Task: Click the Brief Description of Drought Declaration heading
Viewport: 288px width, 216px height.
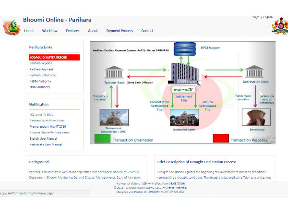Action: (197, 162)
